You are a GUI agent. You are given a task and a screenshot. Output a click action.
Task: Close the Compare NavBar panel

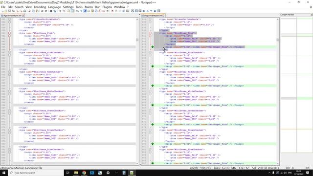(x=312, y=15)
